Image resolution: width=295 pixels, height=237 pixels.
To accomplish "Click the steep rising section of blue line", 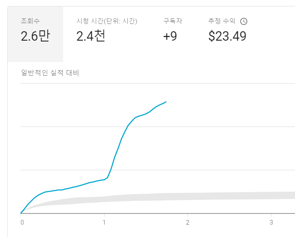I will pyautogui.click(x=118, y=148).
